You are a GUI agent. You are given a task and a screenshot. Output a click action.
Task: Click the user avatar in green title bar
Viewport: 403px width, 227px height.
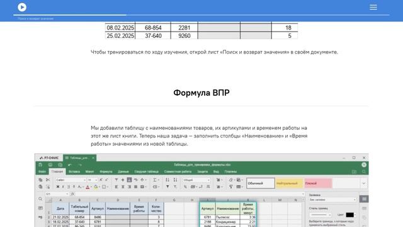(364, 165)
